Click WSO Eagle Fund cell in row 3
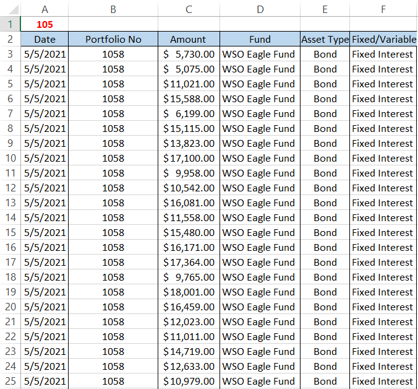 (260, 54)
